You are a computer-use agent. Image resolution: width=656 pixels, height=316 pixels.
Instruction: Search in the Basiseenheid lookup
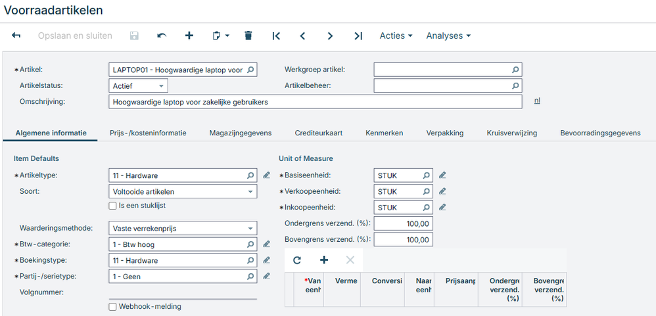(426, 175)
